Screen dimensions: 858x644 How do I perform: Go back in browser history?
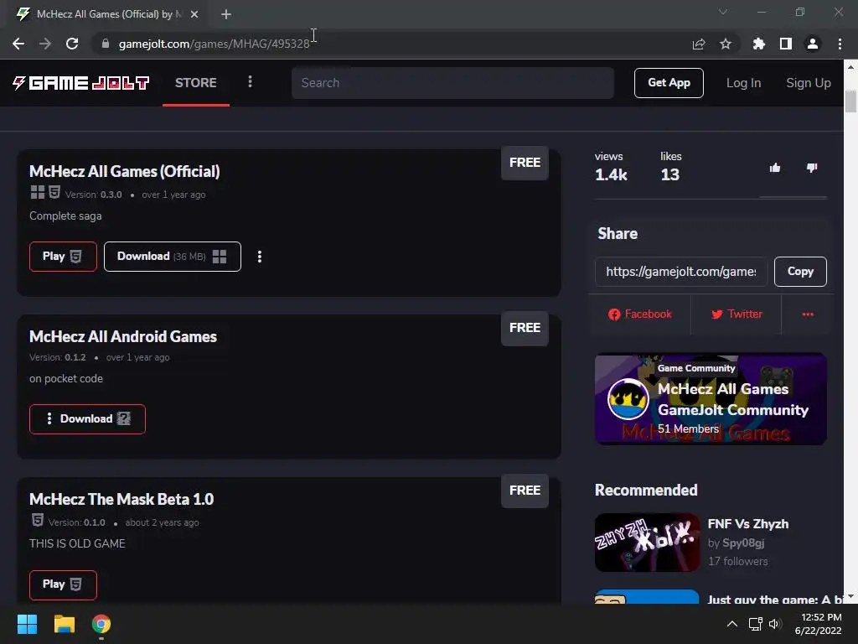(x=18, y=44)
